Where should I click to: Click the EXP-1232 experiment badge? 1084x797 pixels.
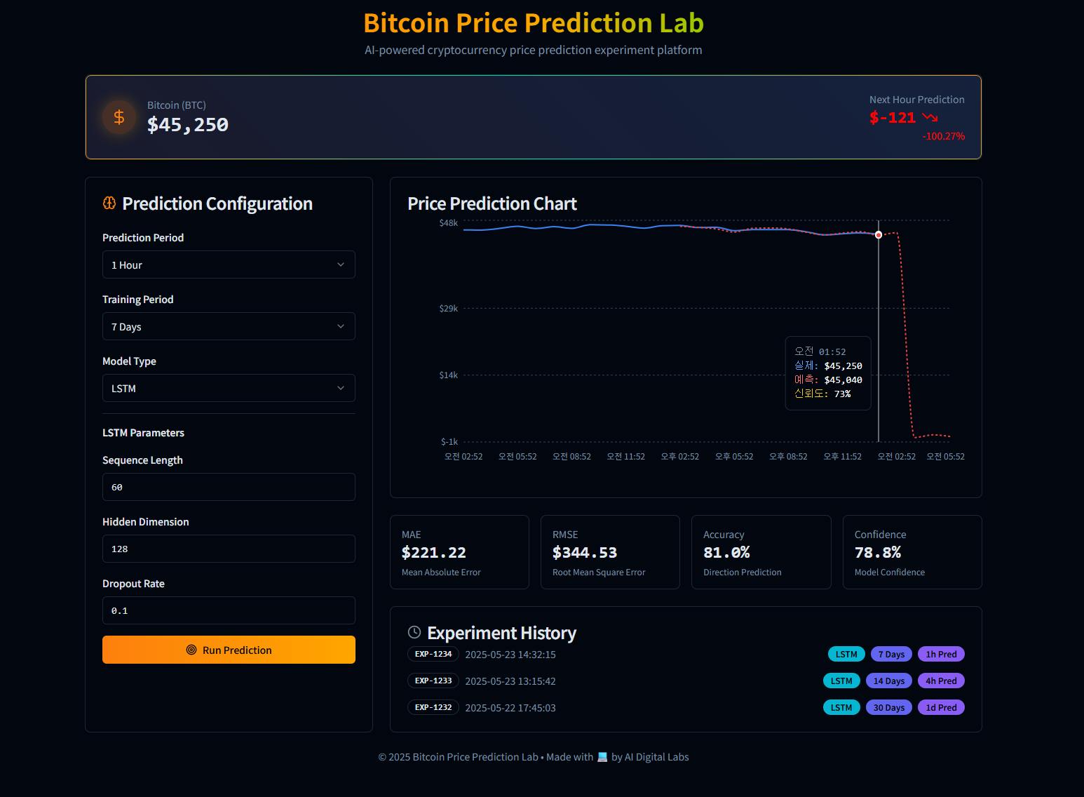pyautogui.click(x=433, y=707)
